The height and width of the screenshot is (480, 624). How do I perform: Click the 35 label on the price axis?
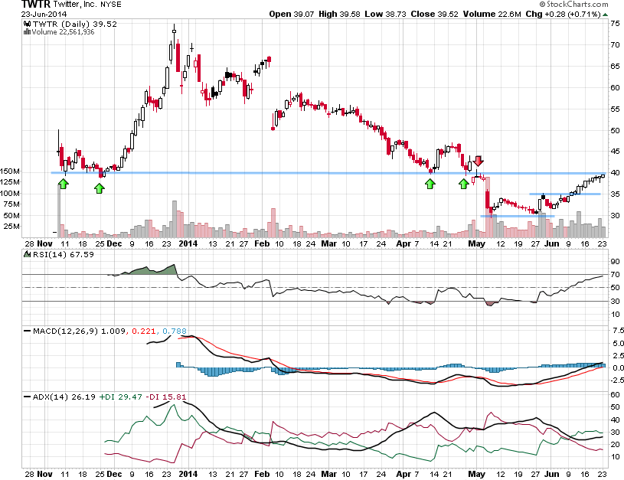coord(615,194)
